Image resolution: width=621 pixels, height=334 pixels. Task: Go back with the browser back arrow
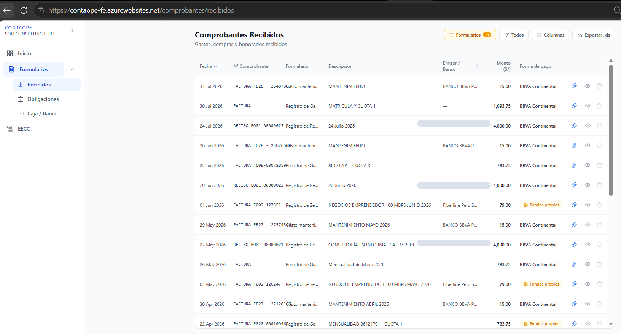tap(7, 10)
